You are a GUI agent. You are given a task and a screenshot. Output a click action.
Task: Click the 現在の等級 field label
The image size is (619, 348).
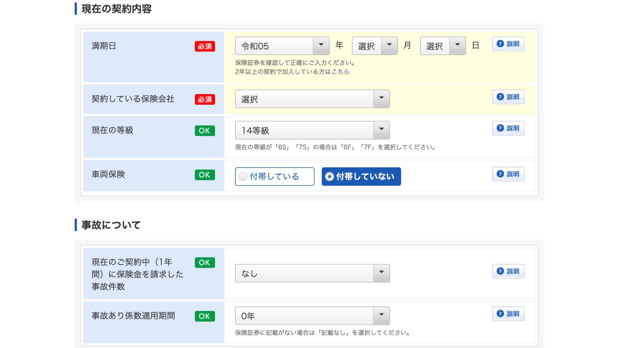click(x=112, y=130)
